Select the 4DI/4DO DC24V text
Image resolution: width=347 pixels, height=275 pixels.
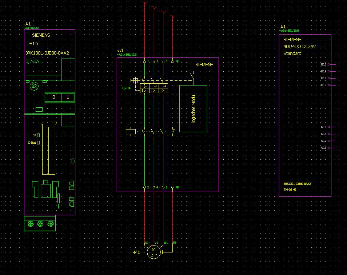(299, 47)
